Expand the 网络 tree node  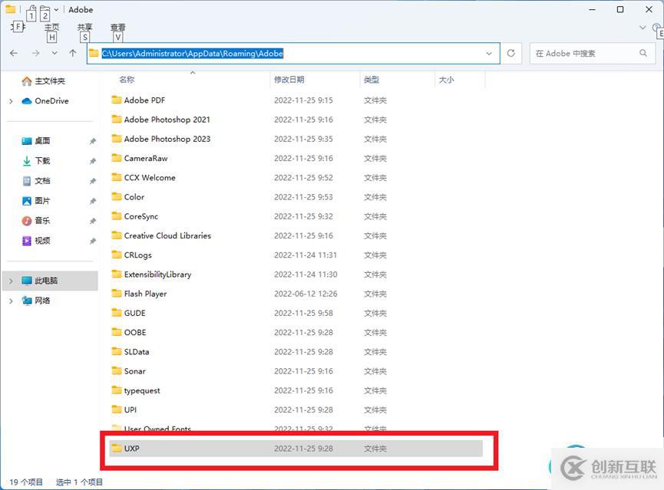coord(11,301)
